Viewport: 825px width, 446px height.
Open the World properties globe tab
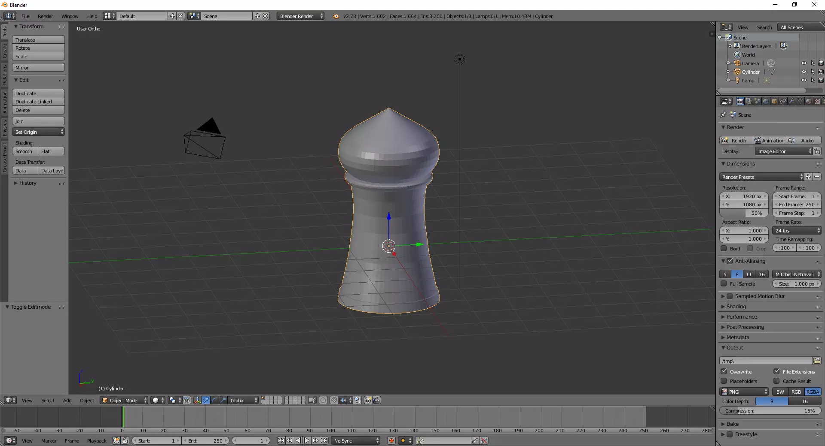pyautogui.click(x=766, y=101)
